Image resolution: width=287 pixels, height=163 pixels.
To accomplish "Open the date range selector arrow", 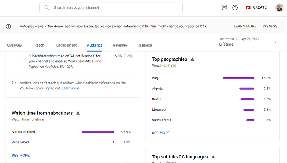I will [275, 42].
